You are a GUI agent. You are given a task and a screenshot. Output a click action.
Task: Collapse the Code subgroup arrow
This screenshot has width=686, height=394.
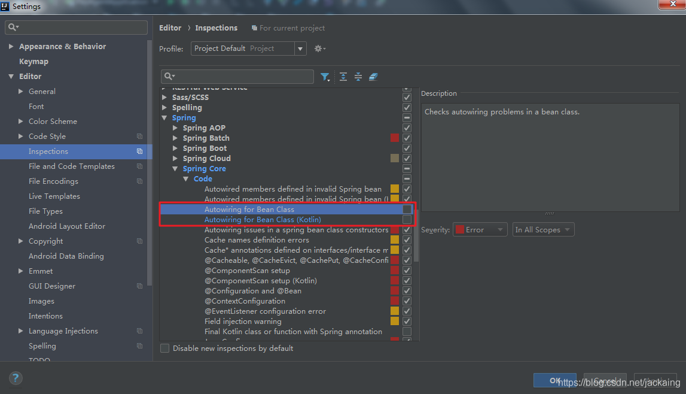pos(186,179)
